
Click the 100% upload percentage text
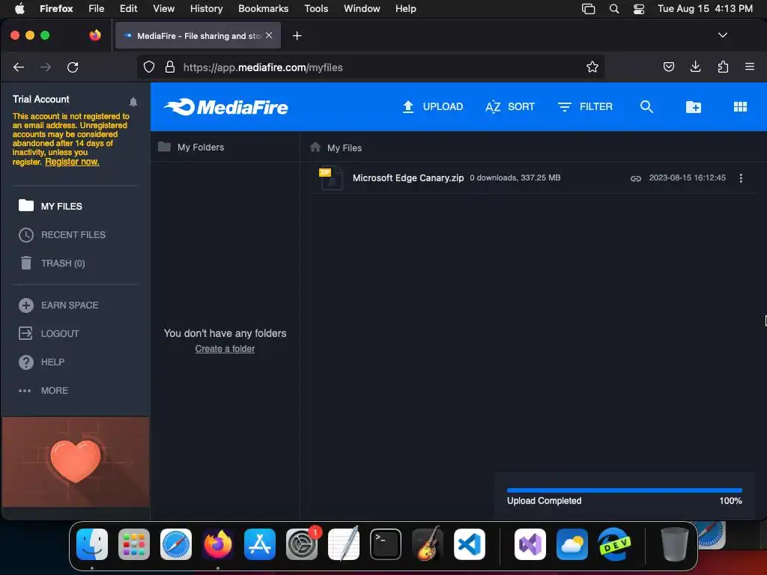[x=730, y=501]
